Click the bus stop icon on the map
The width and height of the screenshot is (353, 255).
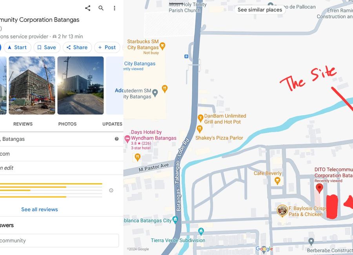(186, 56)
